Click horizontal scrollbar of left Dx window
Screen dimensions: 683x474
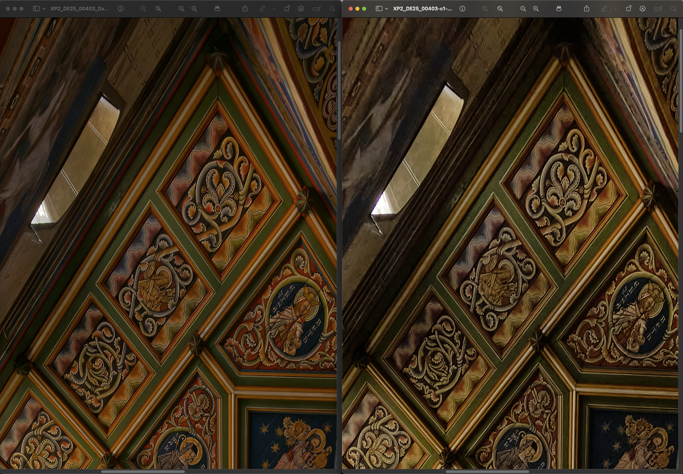(x=143, y=472)
